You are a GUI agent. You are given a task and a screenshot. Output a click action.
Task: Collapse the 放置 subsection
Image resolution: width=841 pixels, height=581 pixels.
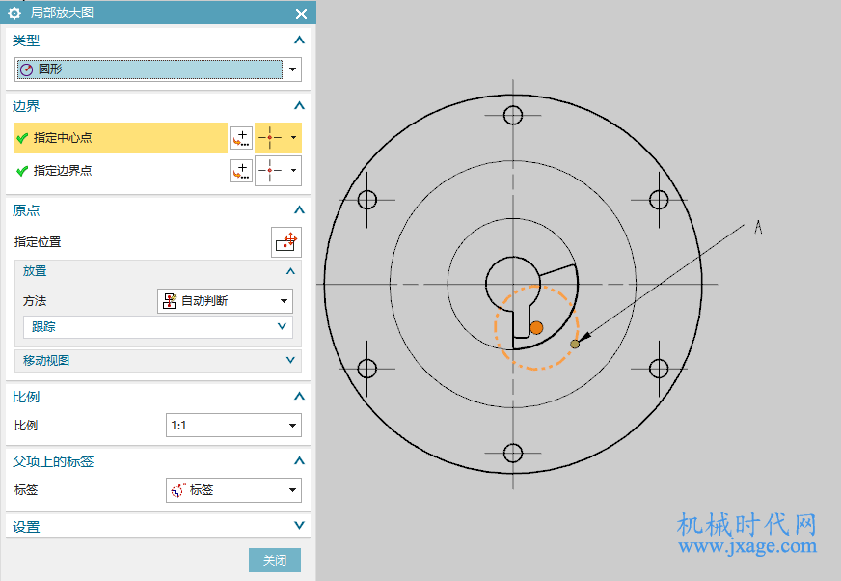point(290,271)
